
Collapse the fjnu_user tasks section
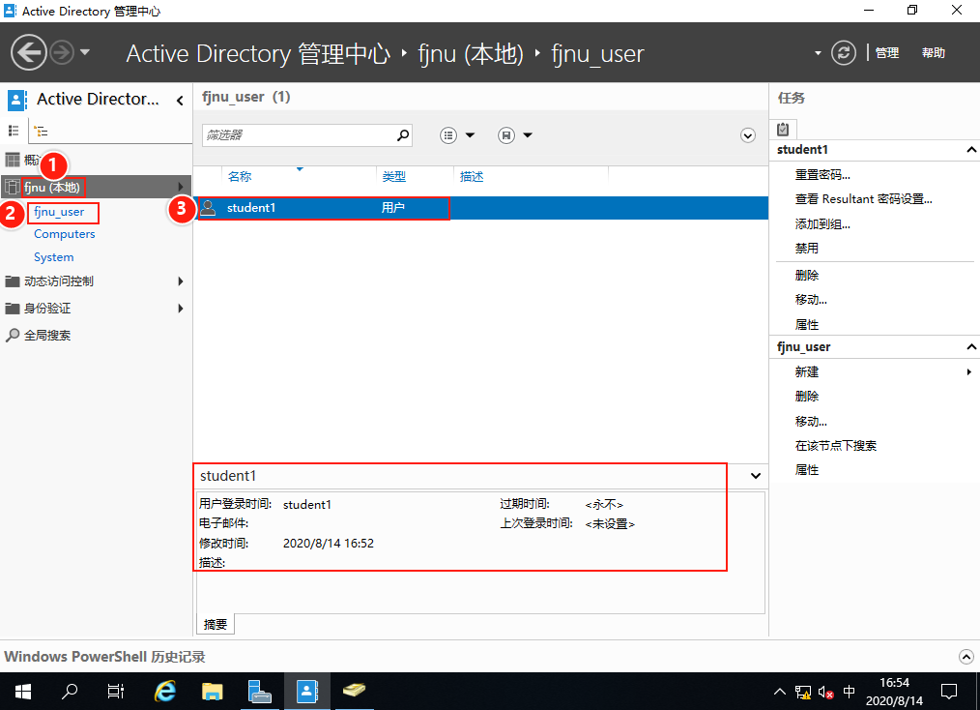[x=970, y=347]
